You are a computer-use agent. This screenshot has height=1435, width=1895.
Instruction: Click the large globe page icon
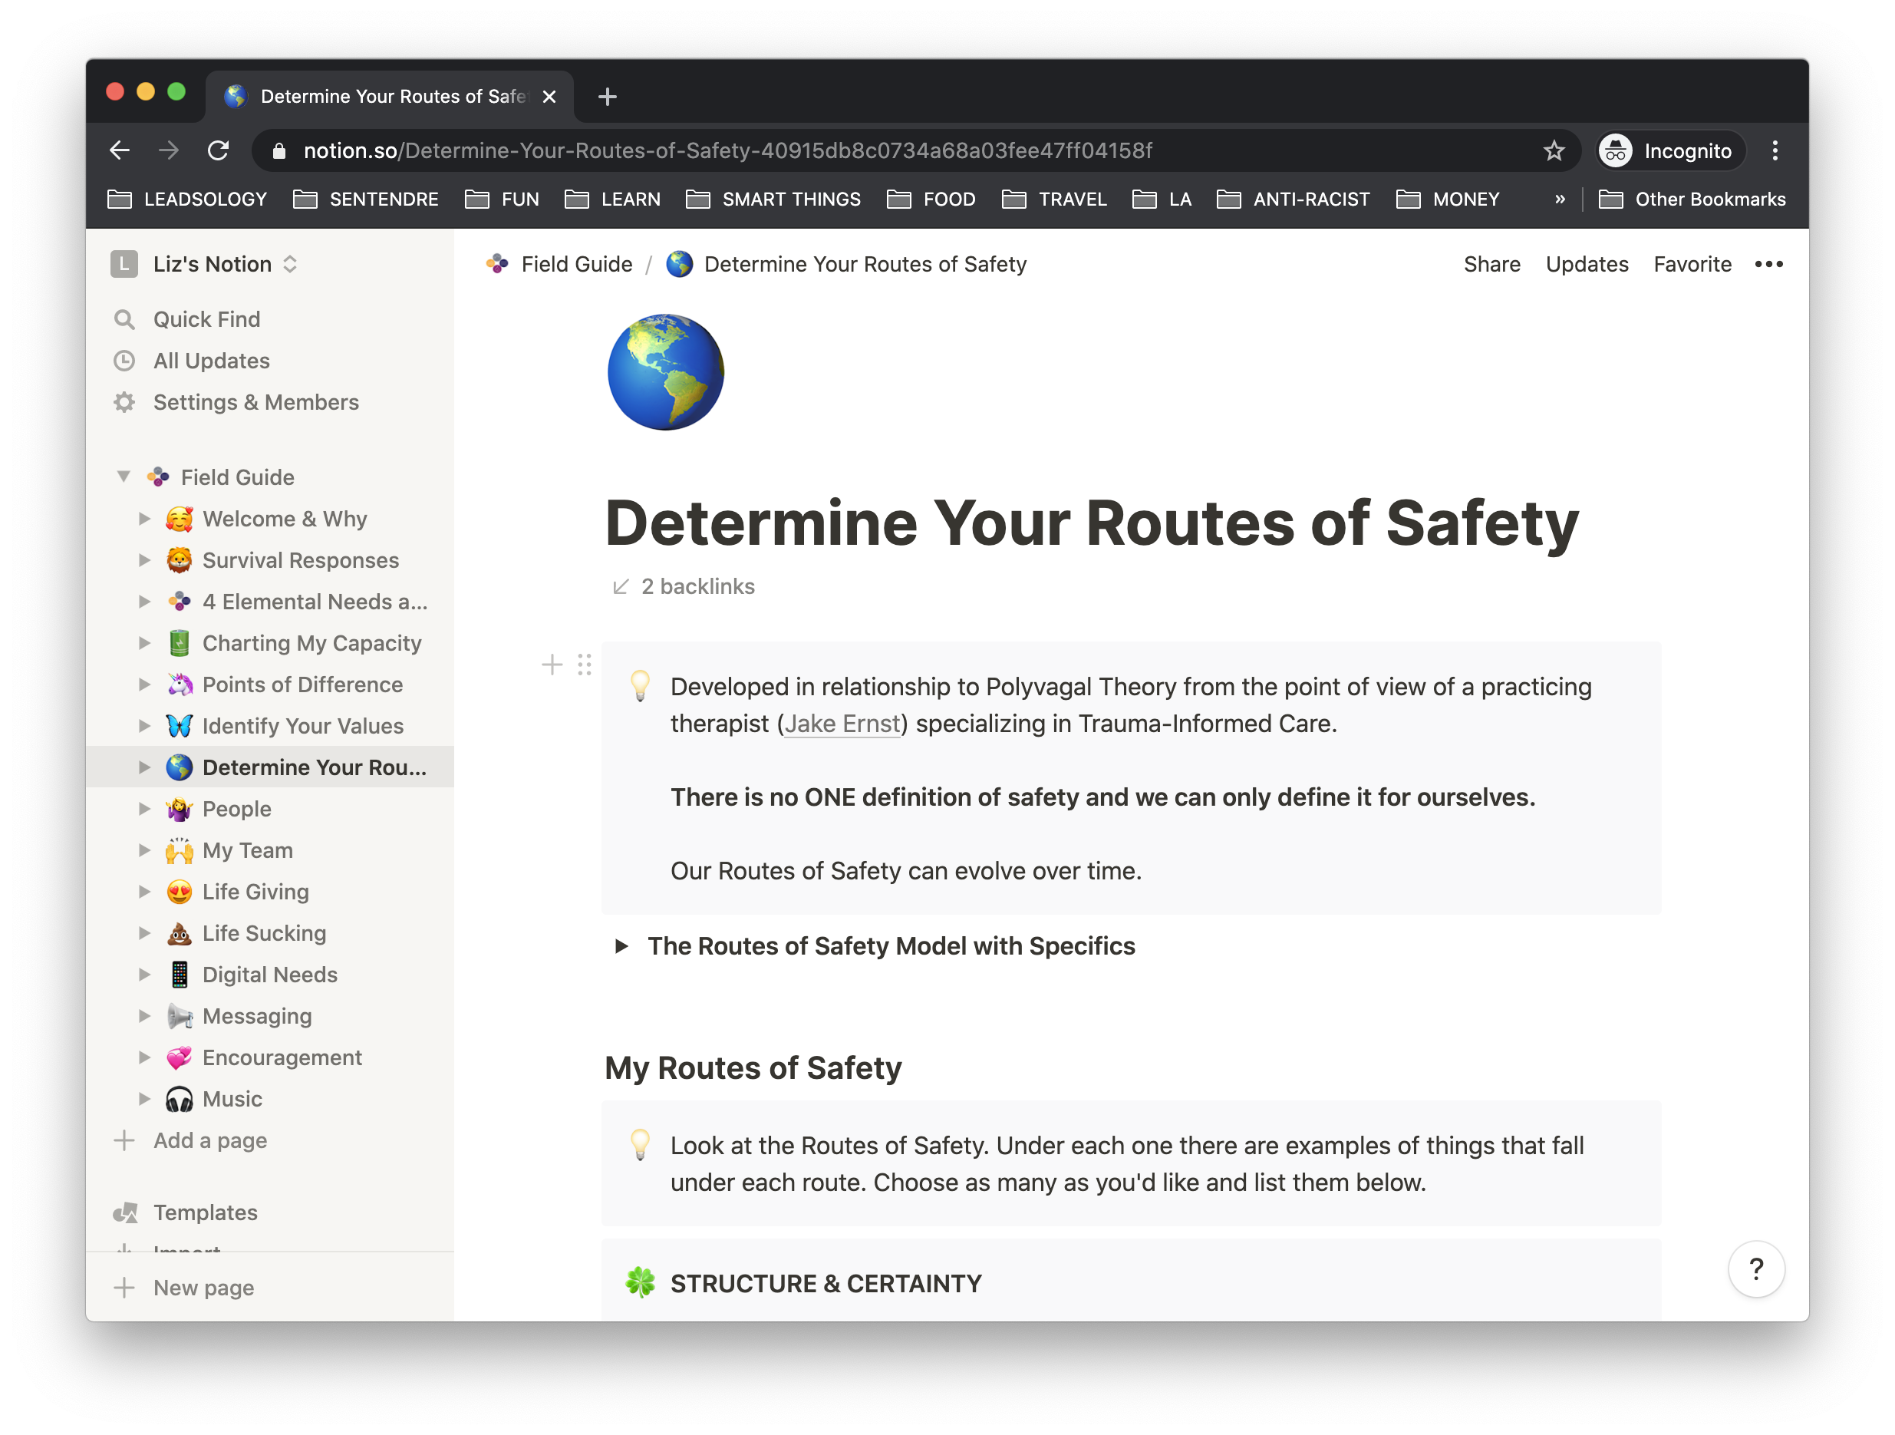pyautogui.click(x=666, y=372)
